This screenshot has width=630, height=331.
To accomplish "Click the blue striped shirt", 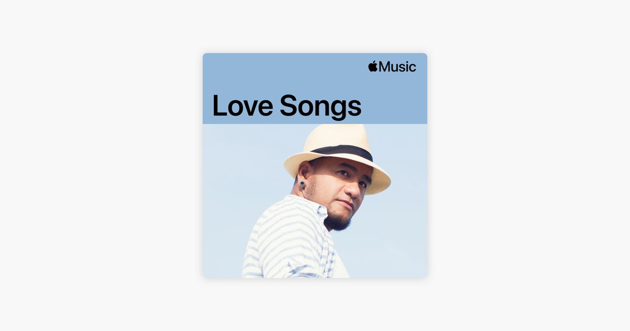I will (289, 239).
